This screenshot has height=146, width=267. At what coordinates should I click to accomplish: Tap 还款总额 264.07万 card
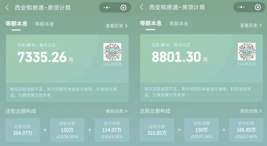pyautogui.click(x=23, y=130)
